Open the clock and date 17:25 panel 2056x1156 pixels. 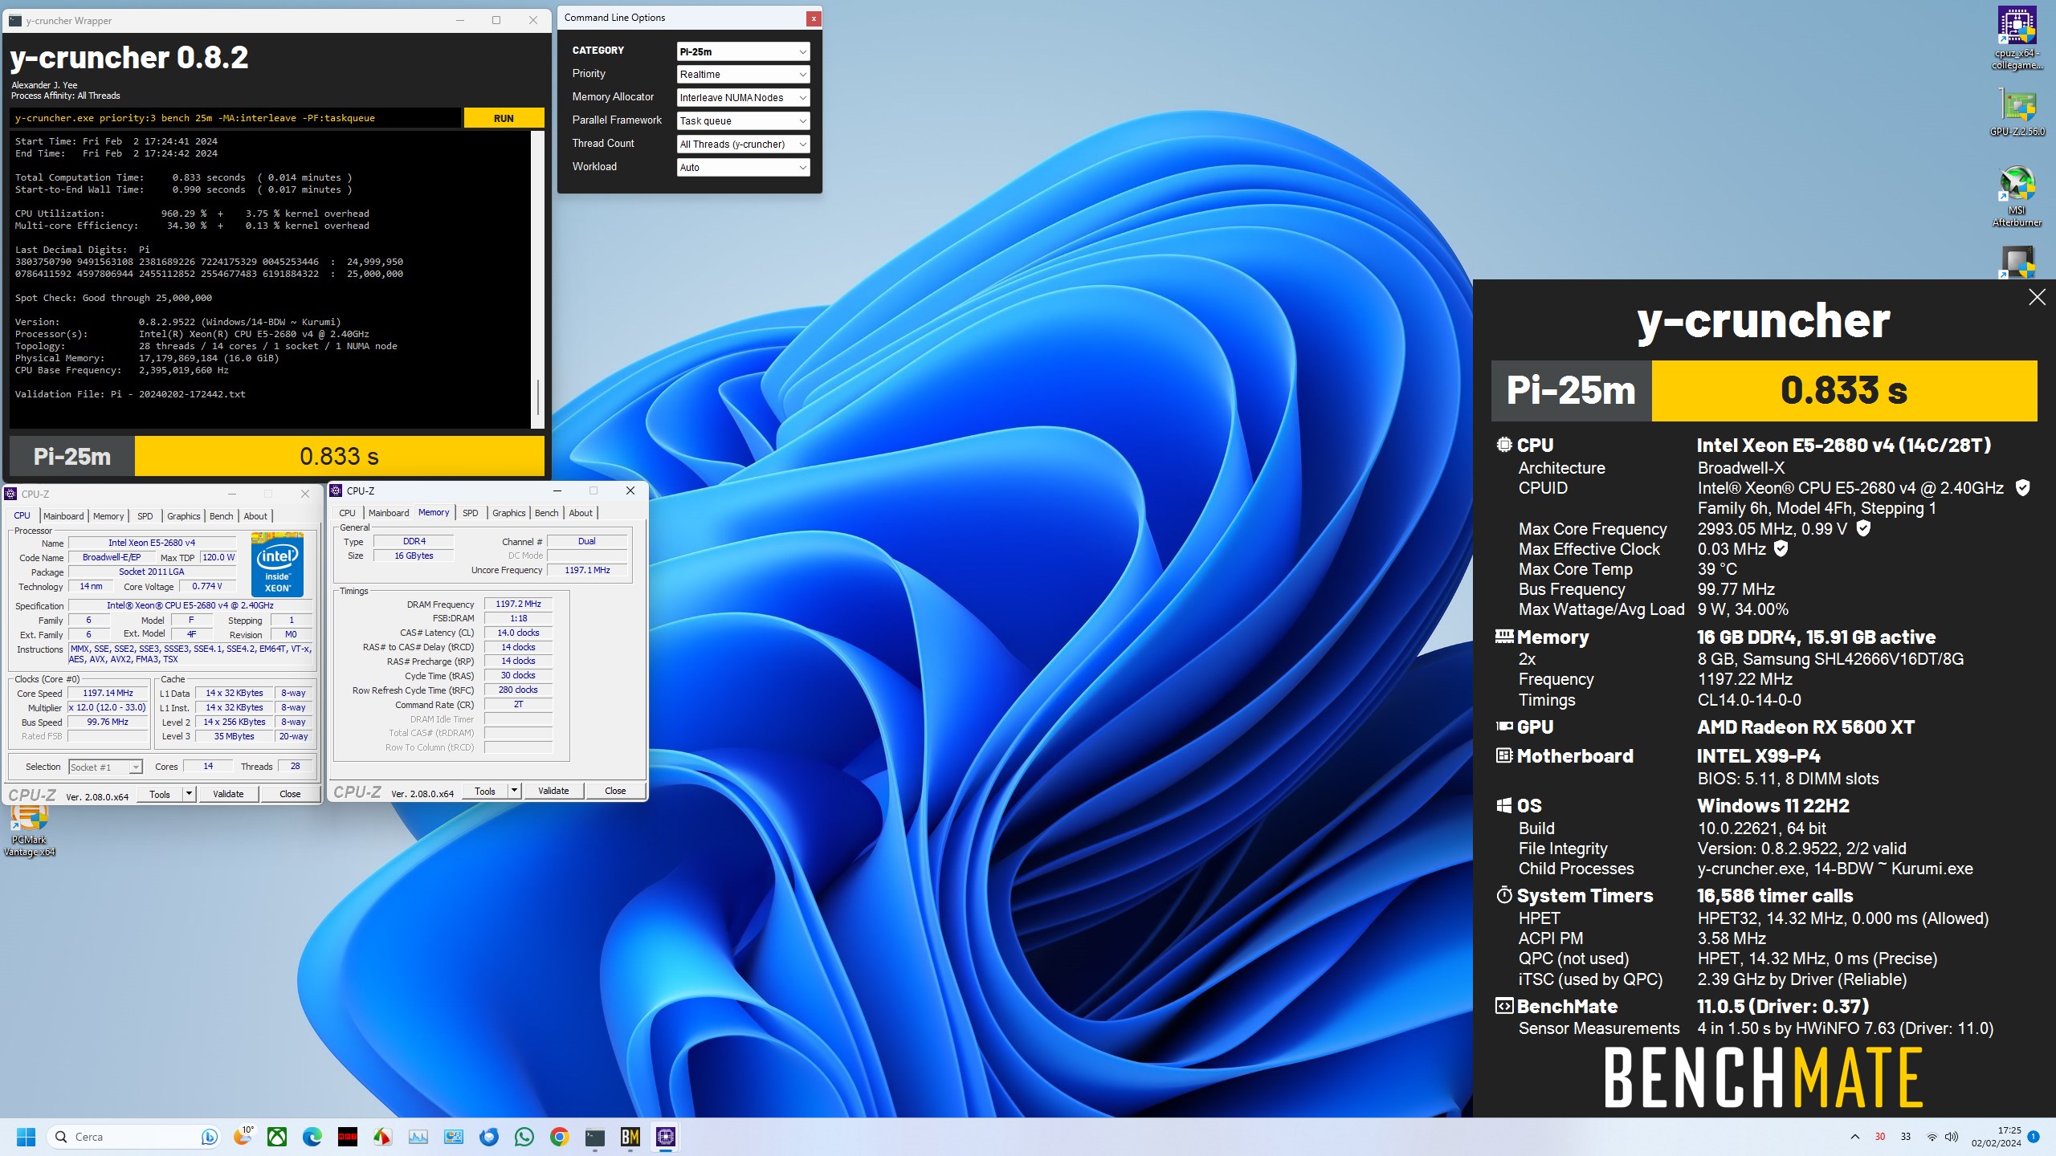click(x=1996, y=1137)
